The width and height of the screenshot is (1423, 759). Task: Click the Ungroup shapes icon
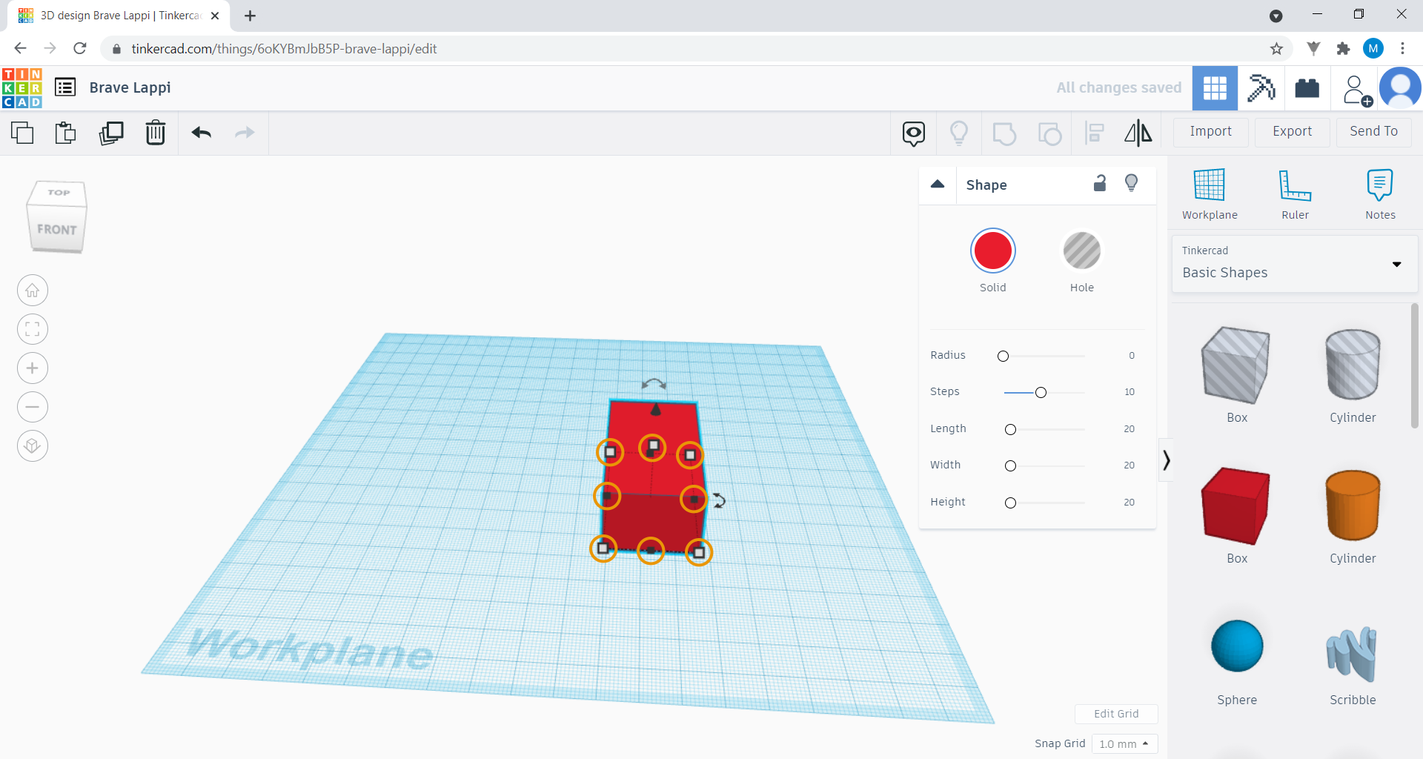point(1049,133)
